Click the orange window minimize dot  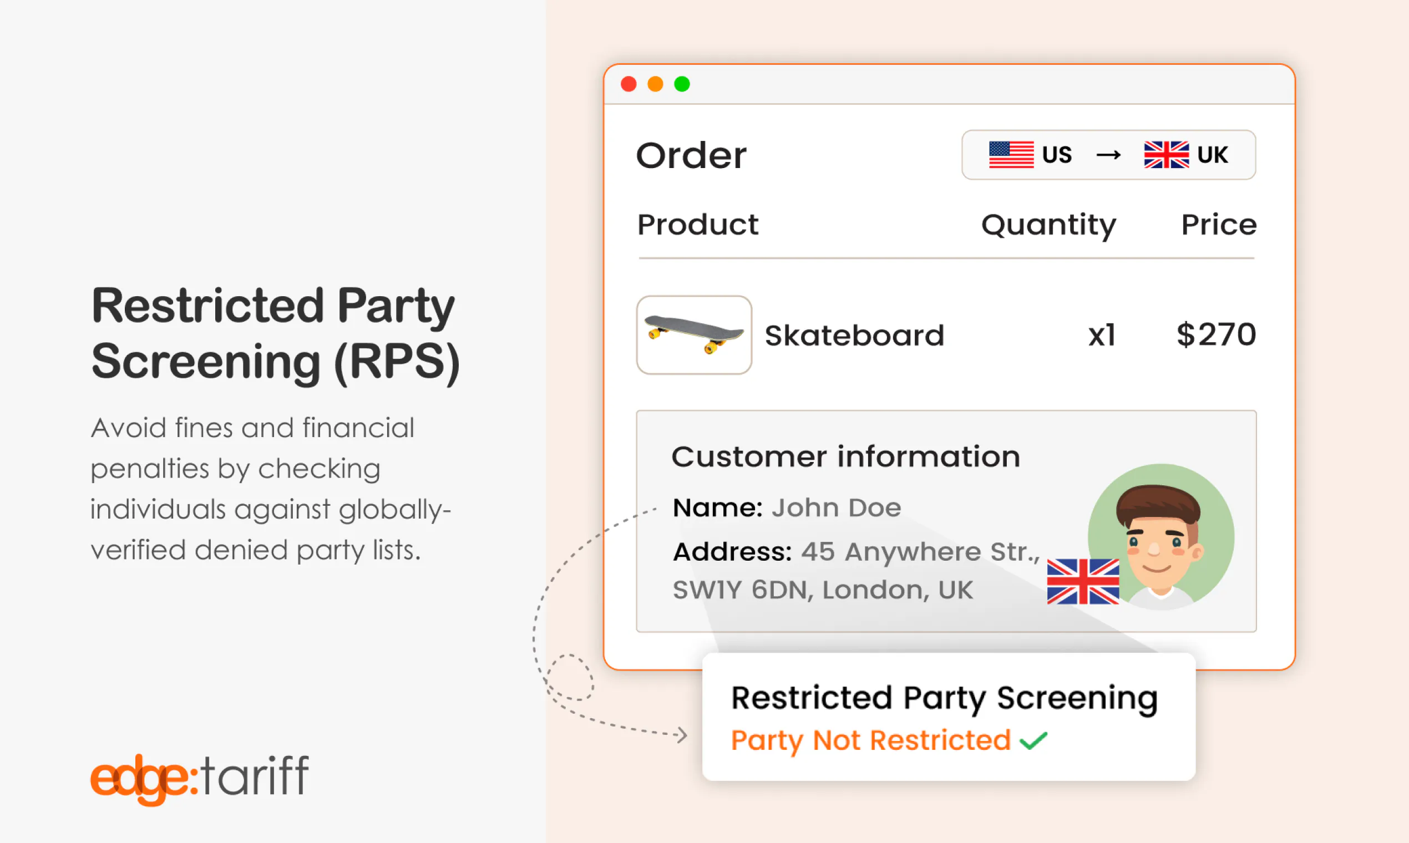655,84
